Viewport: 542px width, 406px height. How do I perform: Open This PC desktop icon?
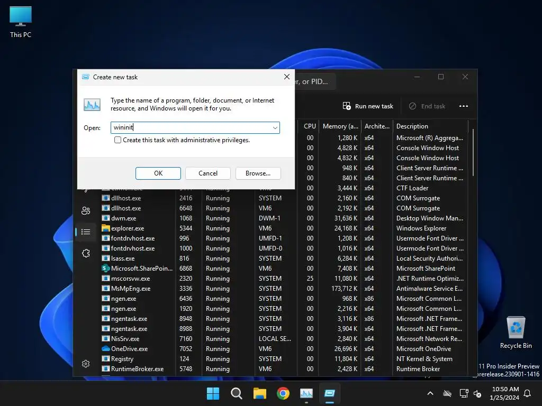[x=21, y=22]
